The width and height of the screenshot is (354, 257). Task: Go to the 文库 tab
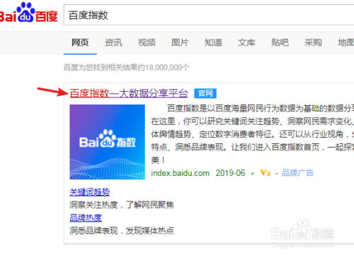[x=246, y=42]
